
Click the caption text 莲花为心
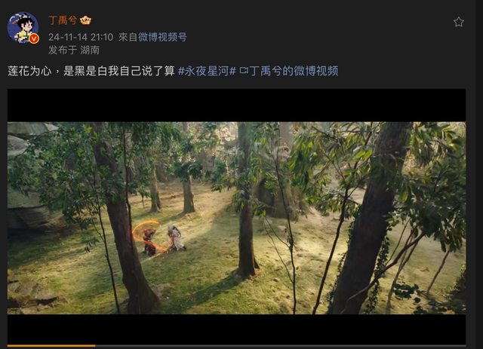[x=29, y=71]
